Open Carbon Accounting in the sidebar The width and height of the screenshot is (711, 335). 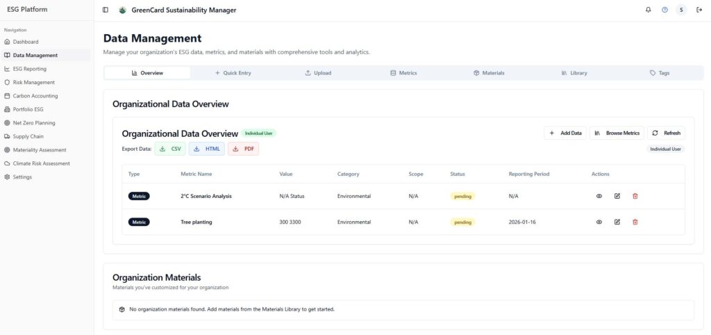coord(35,96)
